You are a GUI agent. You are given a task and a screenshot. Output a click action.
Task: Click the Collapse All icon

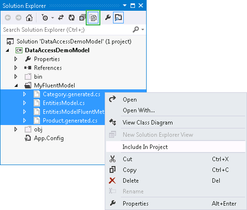(x=82, y=18)
